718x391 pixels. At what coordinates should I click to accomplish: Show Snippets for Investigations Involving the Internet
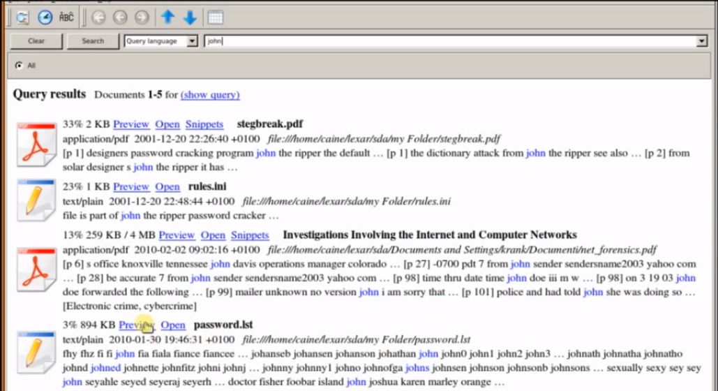coord(250,235)
